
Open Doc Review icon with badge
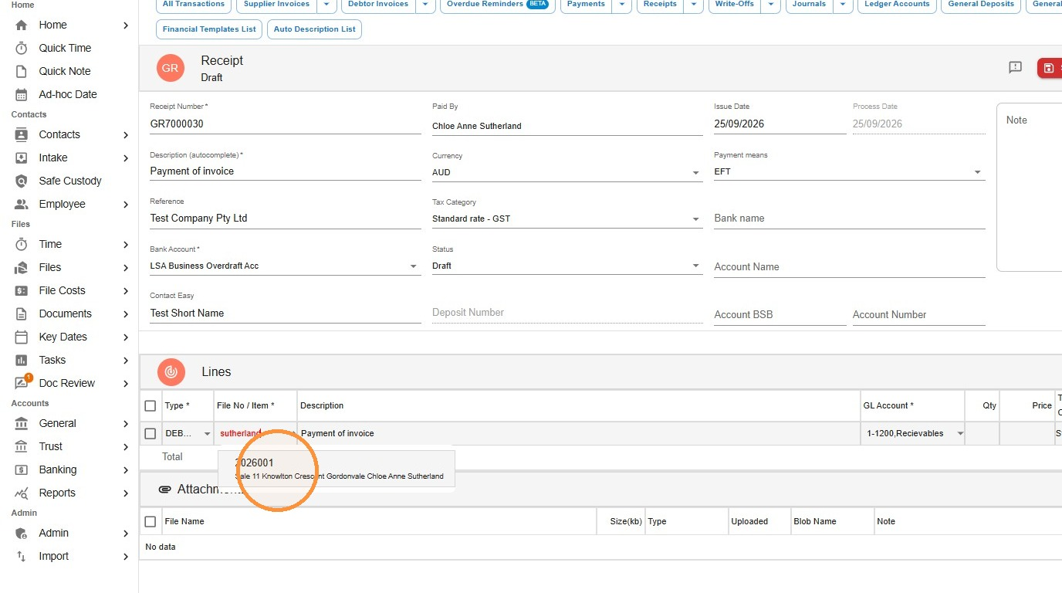click(x=23, y=381)
